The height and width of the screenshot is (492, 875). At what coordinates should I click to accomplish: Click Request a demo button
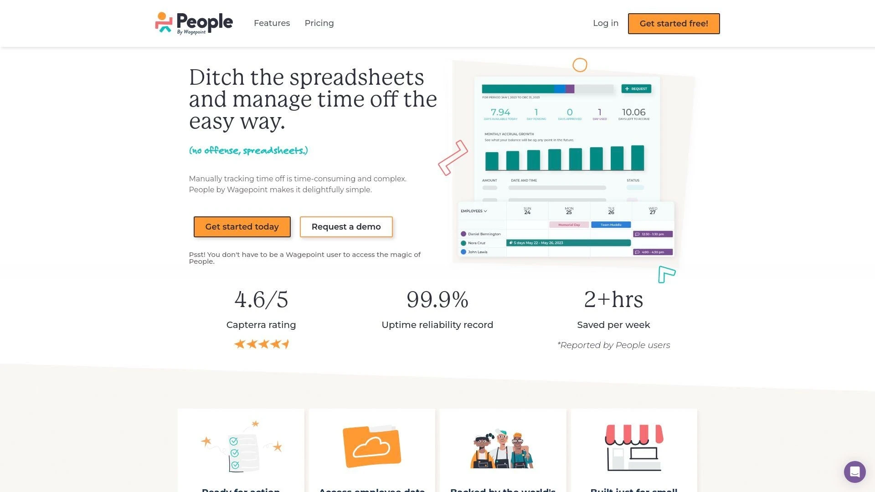coord(345,226)
